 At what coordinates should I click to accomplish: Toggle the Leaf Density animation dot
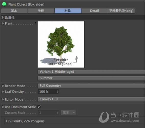(x=3, y=92)
